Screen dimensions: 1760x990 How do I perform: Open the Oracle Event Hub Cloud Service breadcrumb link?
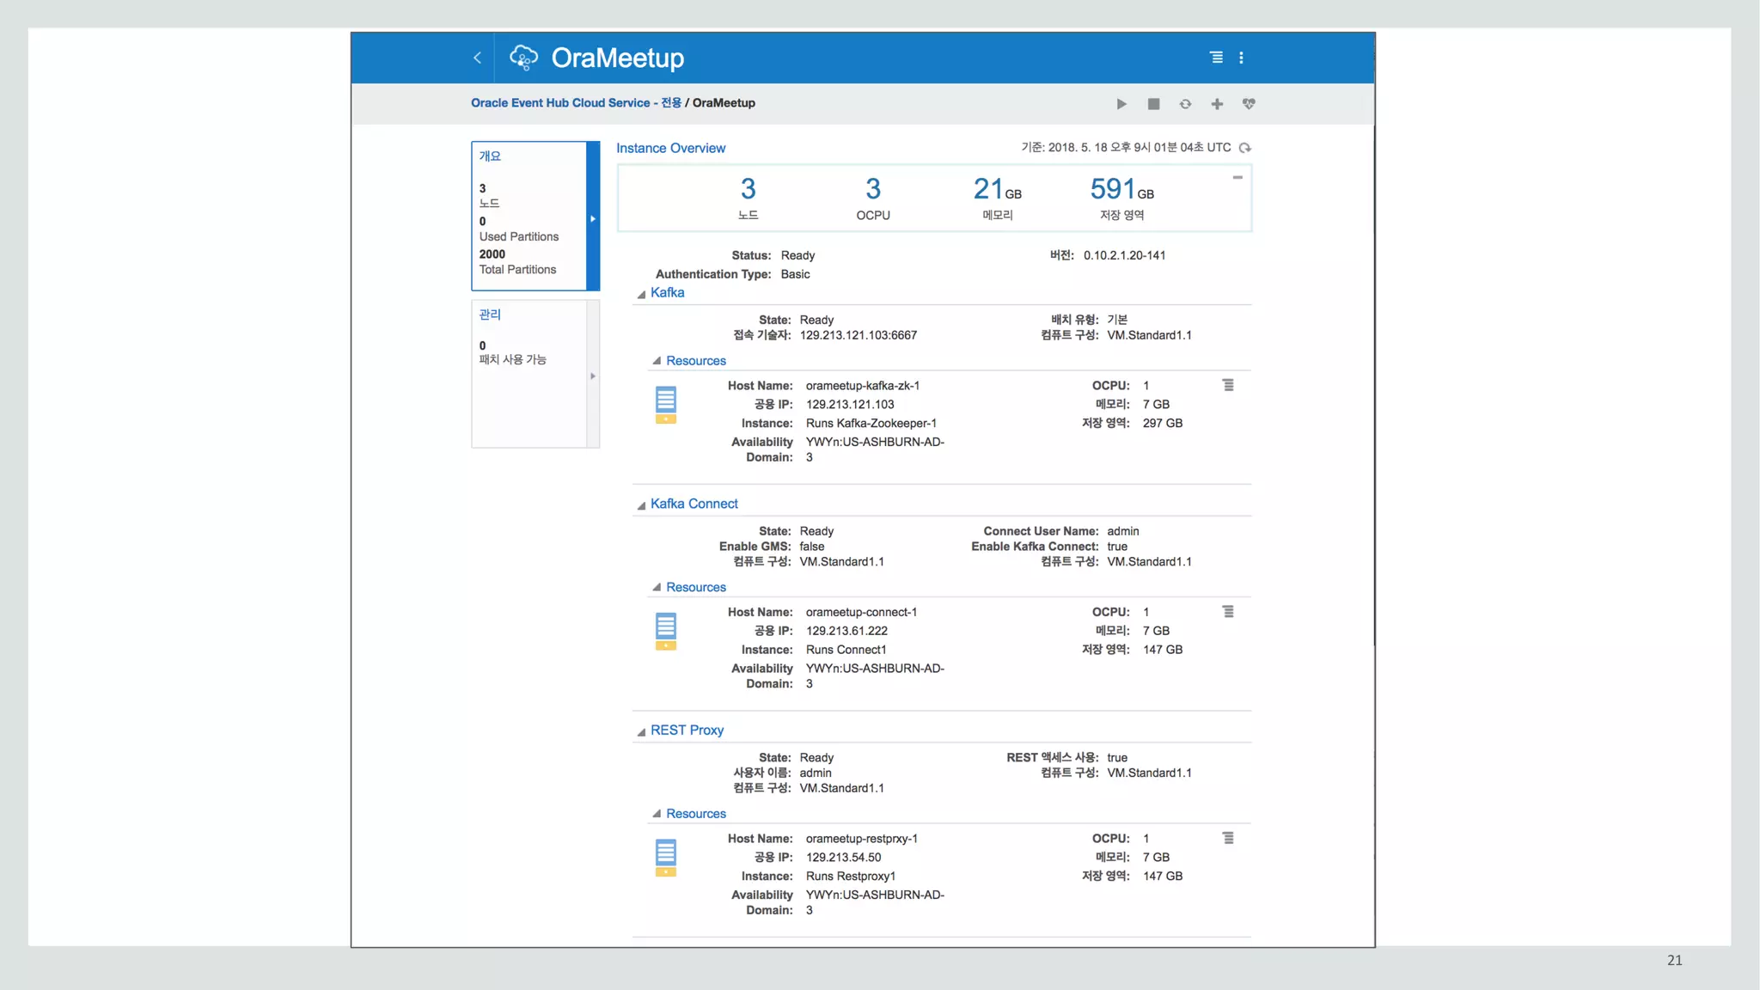pos(576,103)
